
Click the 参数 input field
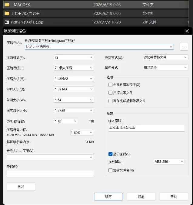[50, 174]
